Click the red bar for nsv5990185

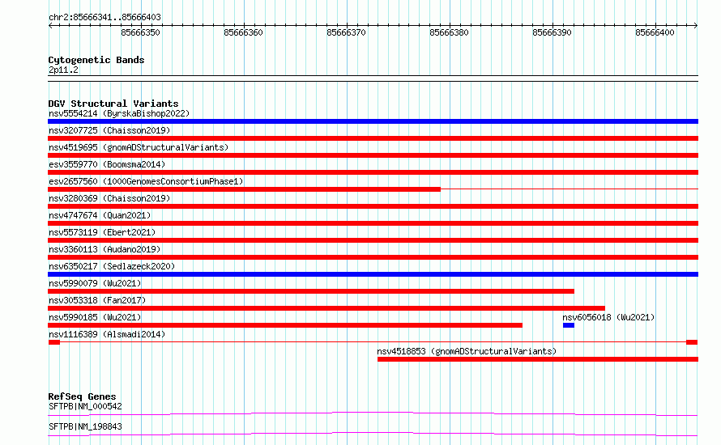(x=285, y=325)
